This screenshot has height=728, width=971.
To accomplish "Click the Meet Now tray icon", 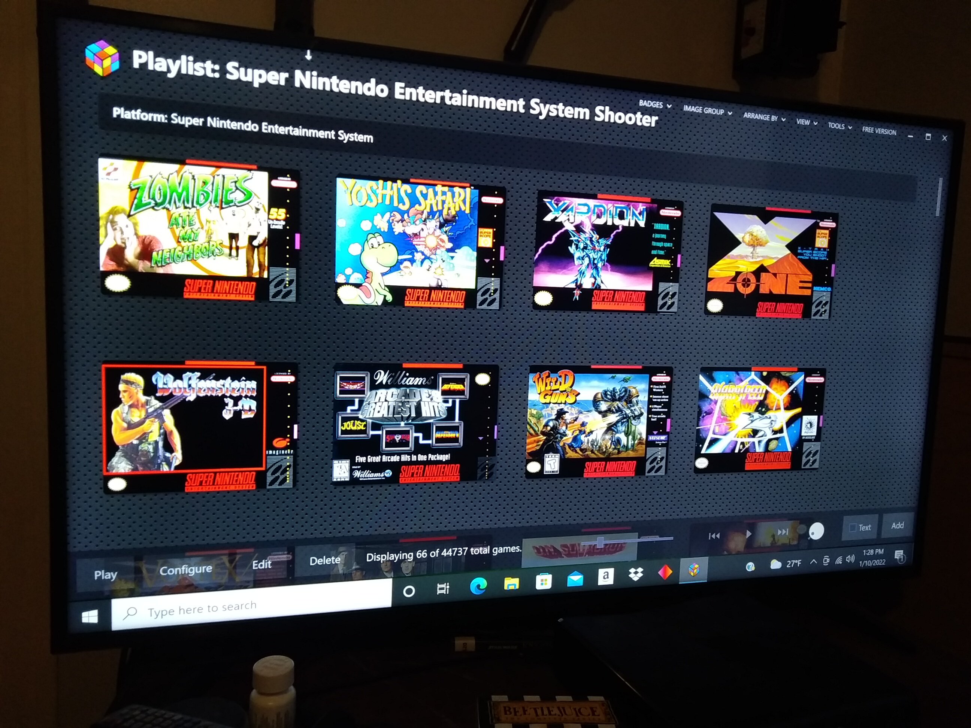I will tap(826, 561).
